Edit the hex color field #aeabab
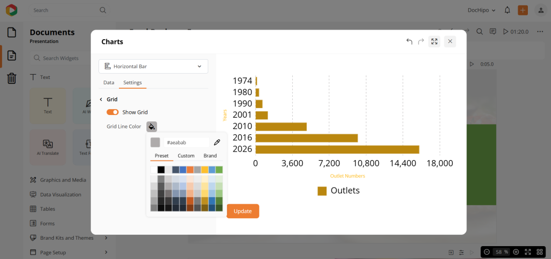The width and height of the screenshot is (551, 259). [186, 142]
